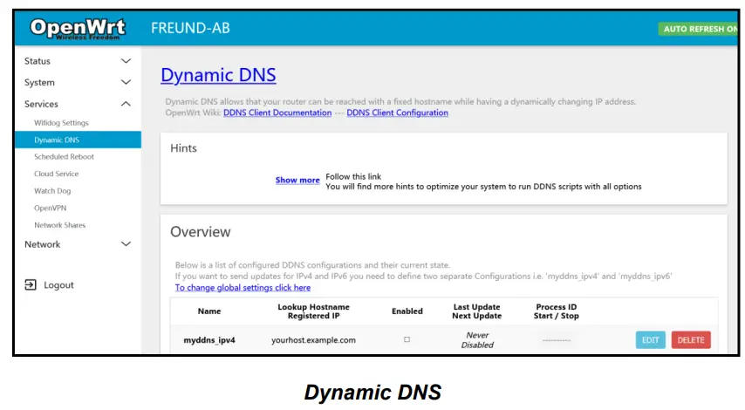This screenshot has width=745, height=410.
Task: Click the FREUND-AB hostname title
Action: (x=190, y=28)
